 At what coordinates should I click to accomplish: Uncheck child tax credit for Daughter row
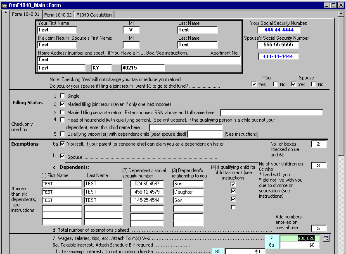point(233,191)
